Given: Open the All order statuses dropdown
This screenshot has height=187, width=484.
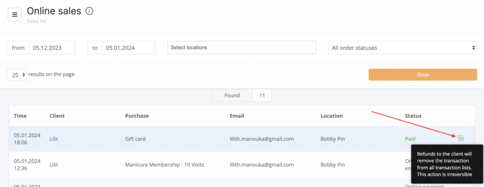Looking at the screenshot, I should point(403,48).
